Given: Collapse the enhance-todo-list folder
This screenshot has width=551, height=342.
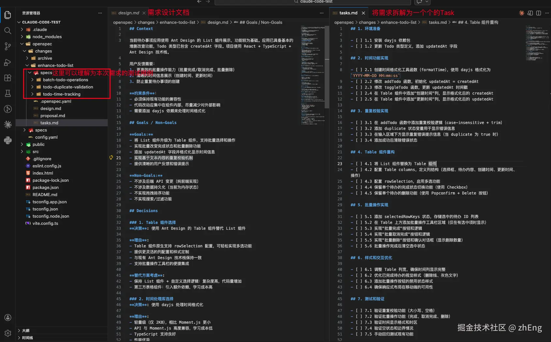Looking at the screenshot, I should tap(55, 65).
